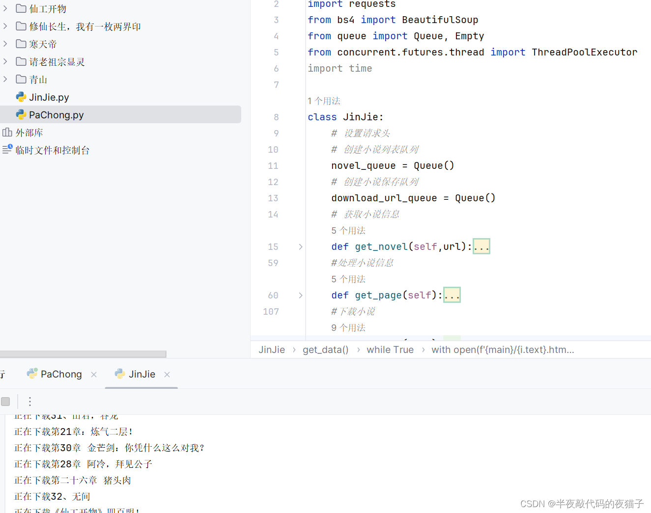Expand the 仙工开物 folder chevron
651x513 pixels.
[x=5, y=8]
